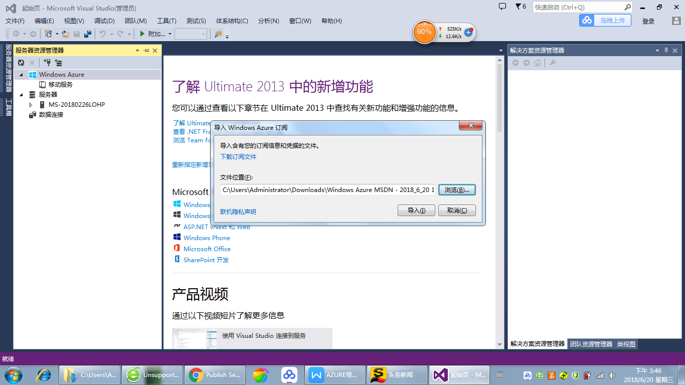Switch to the 团队资源管理器 tab
This screenshot has width=685, height=385.
[591, 344]
